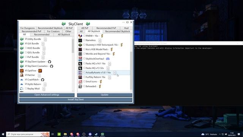Click the OptiFine mod icon left of its checkbox
The image size is (243, 137).
click(22, 71)
